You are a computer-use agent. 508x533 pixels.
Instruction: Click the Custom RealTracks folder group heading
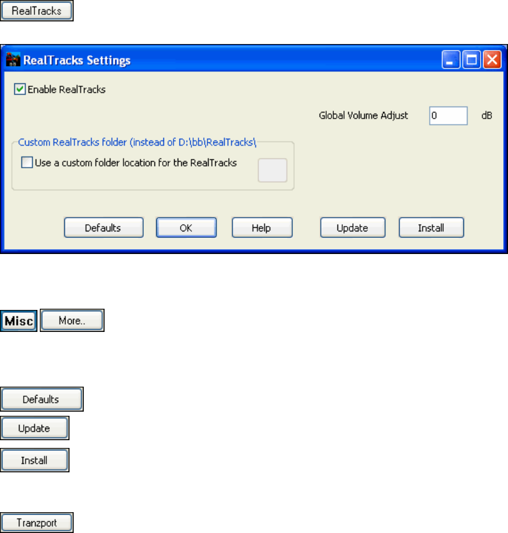pos(137,142)
